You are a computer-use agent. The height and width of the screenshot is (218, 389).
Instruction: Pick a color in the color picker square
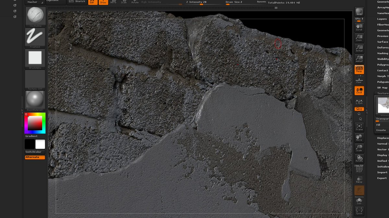[35, 123]
